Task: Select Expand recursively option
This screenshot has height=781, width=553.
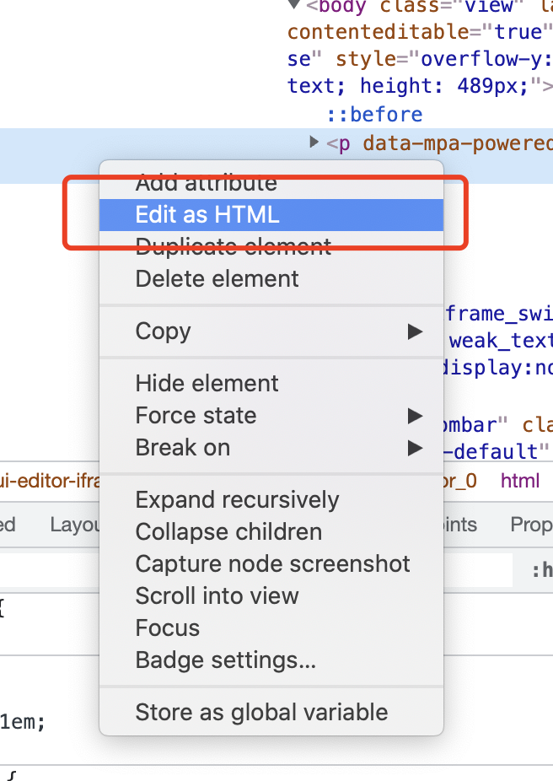Action: 237,499
